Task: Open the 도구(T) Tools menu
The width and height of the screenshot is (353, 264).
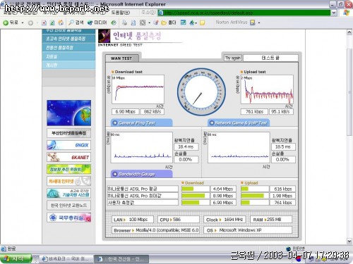Action: coord(98,12)
